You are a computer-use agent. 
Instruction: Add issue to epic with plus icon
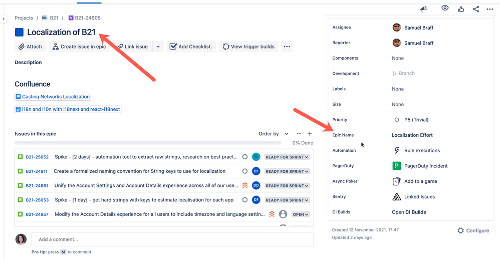(310, 134)
